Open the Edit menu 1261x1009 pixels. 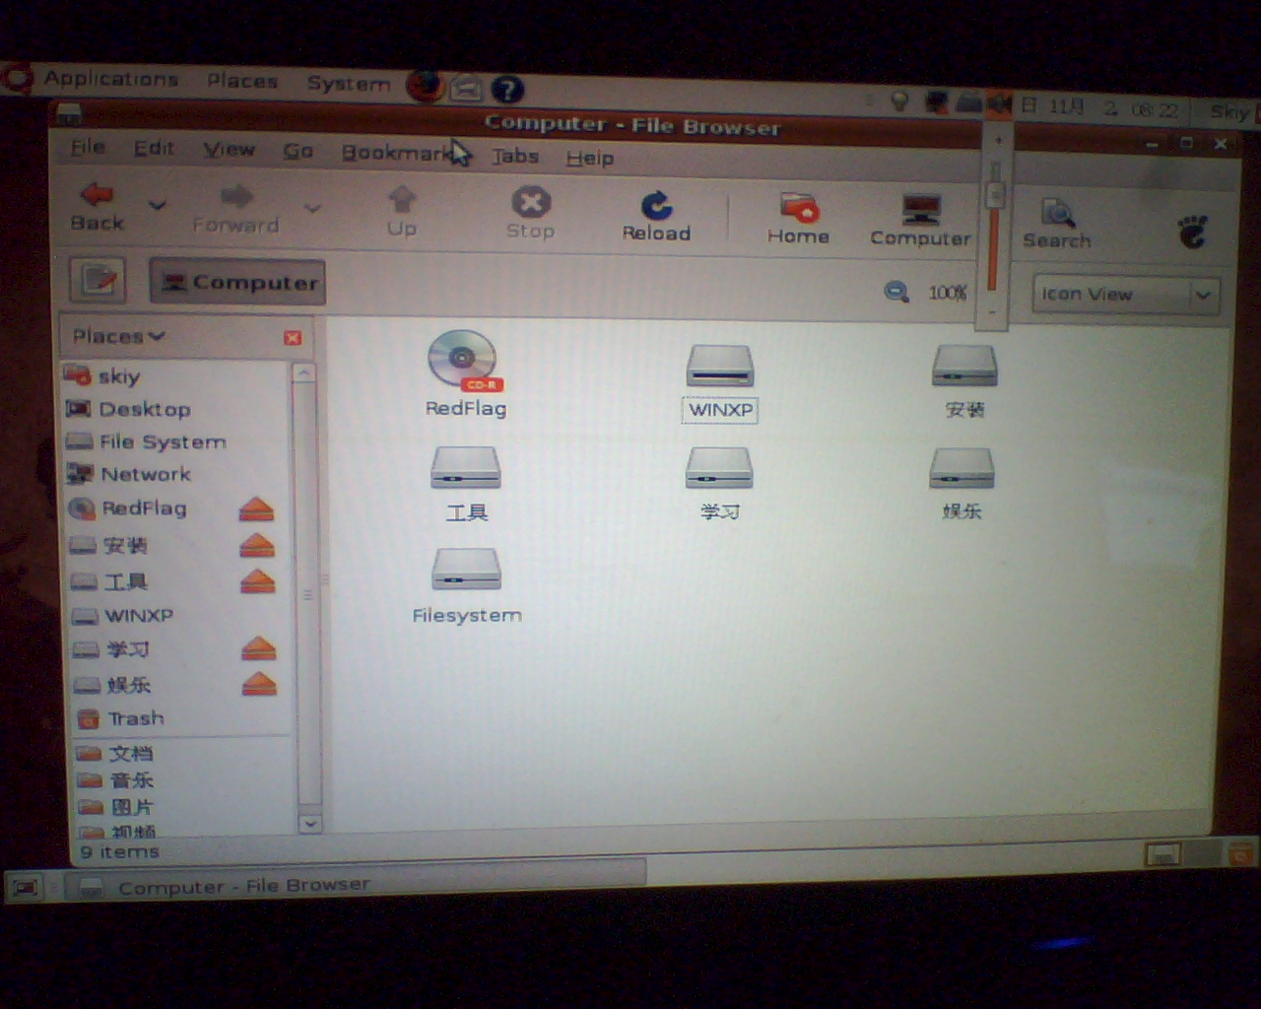coord(154,149)
